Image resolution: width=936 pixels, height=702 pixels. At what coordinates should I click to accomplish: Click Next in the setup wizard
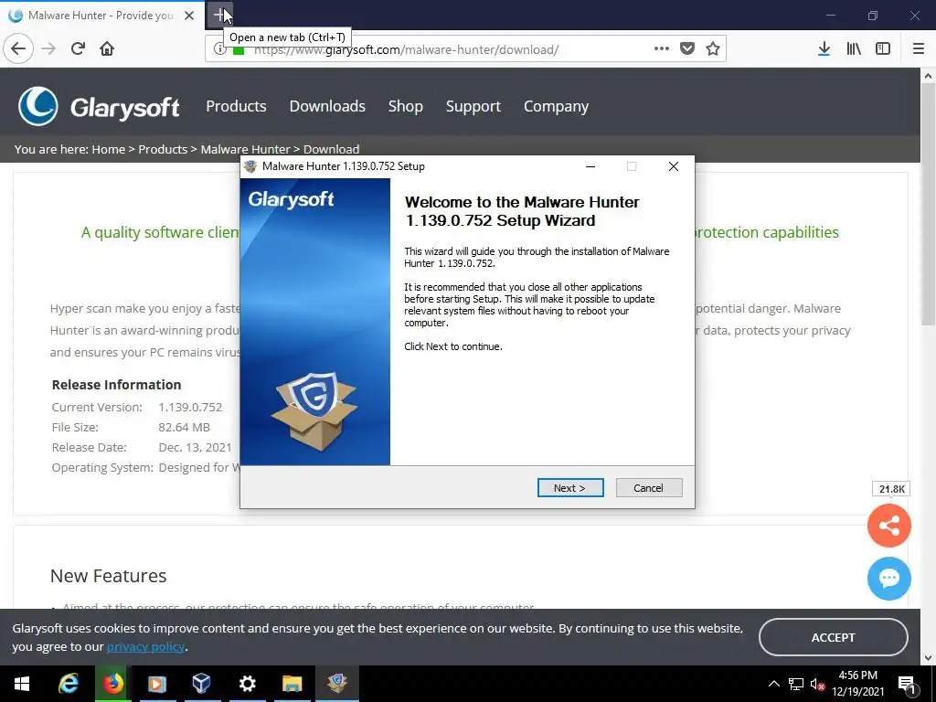point(570,488)
